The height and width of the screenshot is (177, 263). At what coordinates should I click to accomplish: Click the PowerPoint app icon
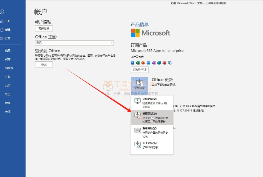tap(143, 63)
